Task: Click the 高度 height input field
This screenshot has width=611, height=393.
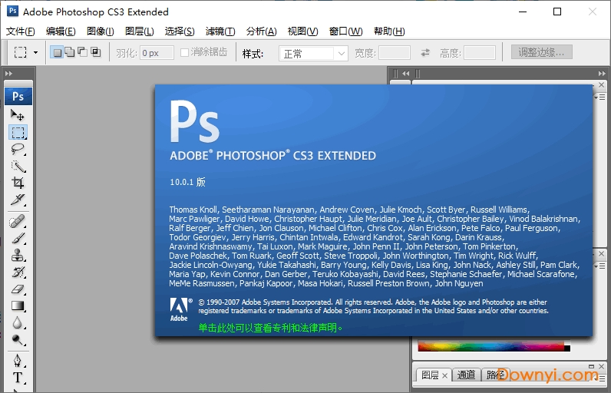Action: click(x=480, y=53)
